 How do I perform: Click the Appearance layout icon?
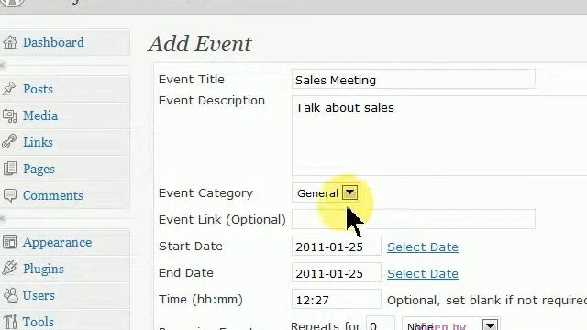coord(10,242)
